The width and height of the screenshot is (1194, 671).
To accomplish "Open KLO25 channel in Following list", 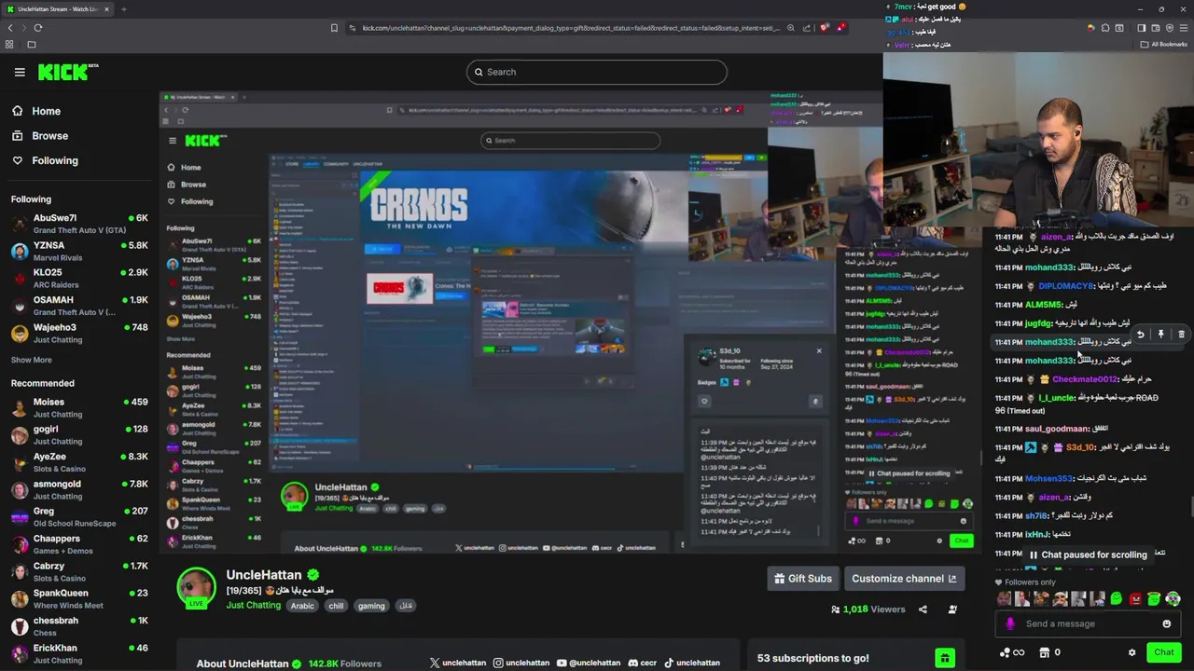I will [x=79, y=279].
